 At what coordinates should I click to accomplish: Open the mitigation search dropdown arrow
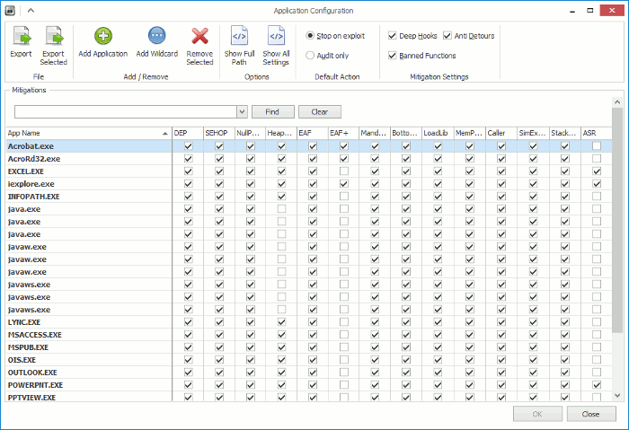tap(242, 112)
